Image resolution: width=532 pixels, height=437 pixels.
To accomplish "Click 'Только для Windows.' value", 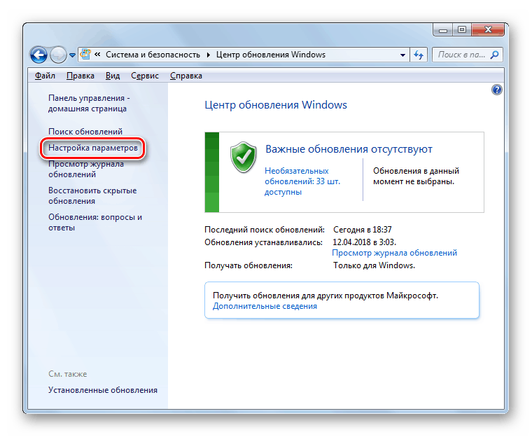I will coord(374,265).
